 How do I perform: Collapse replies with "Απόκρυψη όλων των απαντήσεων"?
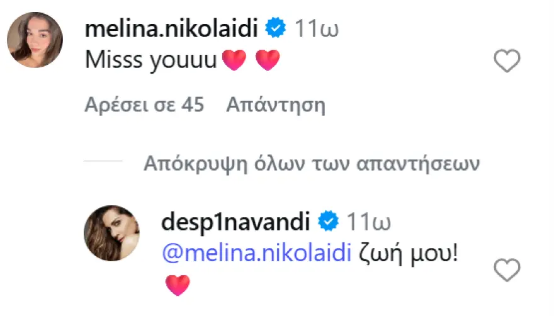(312, 164)
